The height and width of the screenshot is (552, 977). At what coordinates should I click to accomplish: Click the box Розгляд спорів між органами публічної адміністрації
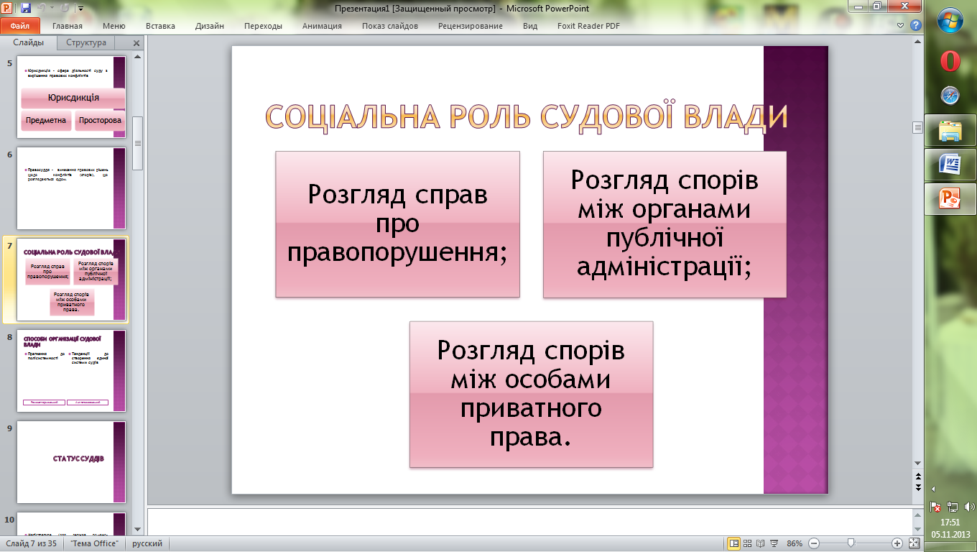665,224
